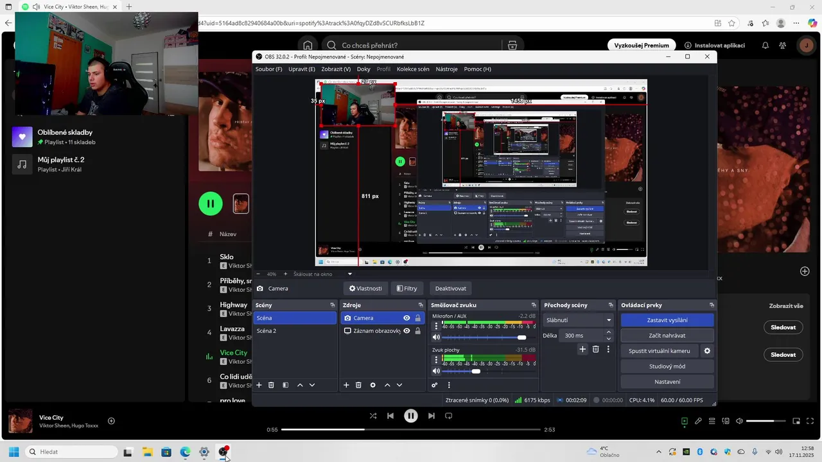Move scene down with arrow in Scény panel
This screenshot has height=462, width=822.
click(312, 385)
